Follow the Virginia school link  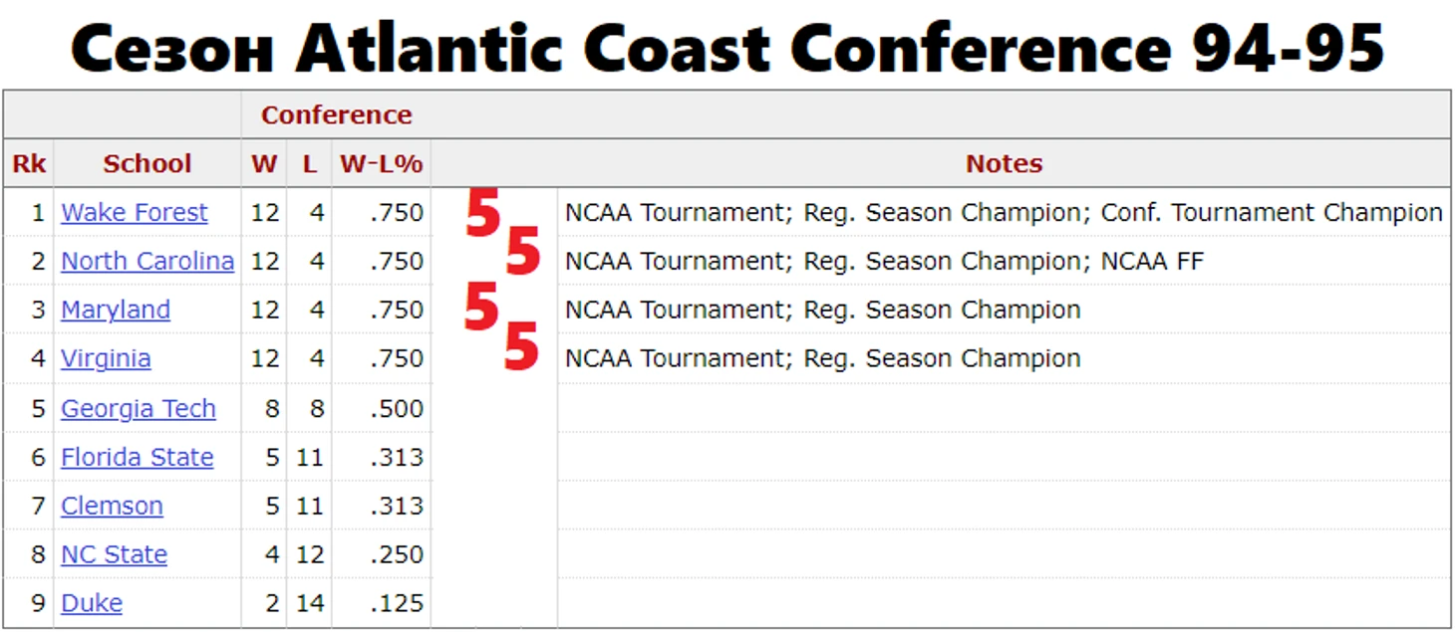(x=106, y=358)
